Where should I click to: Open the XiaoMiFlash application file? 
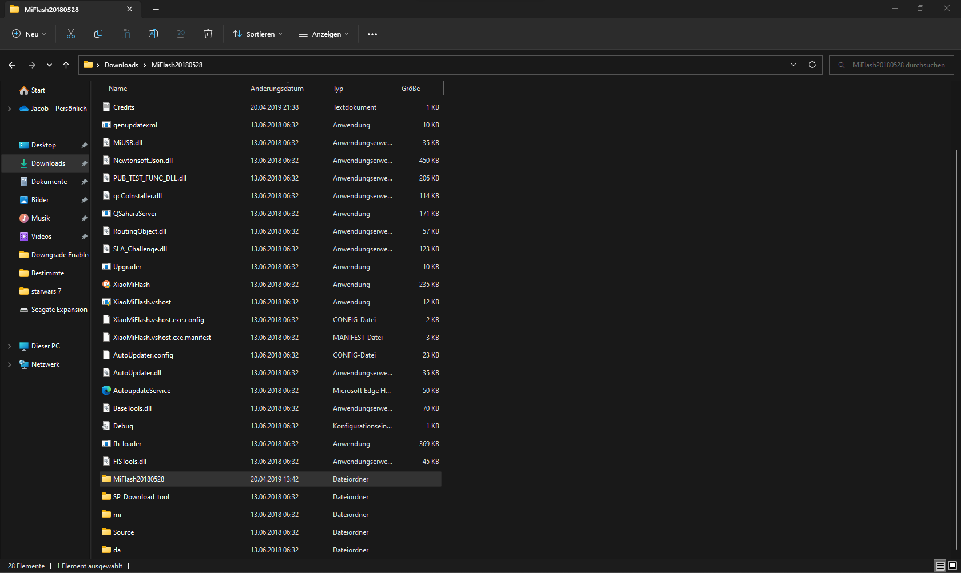coord(131,285)
